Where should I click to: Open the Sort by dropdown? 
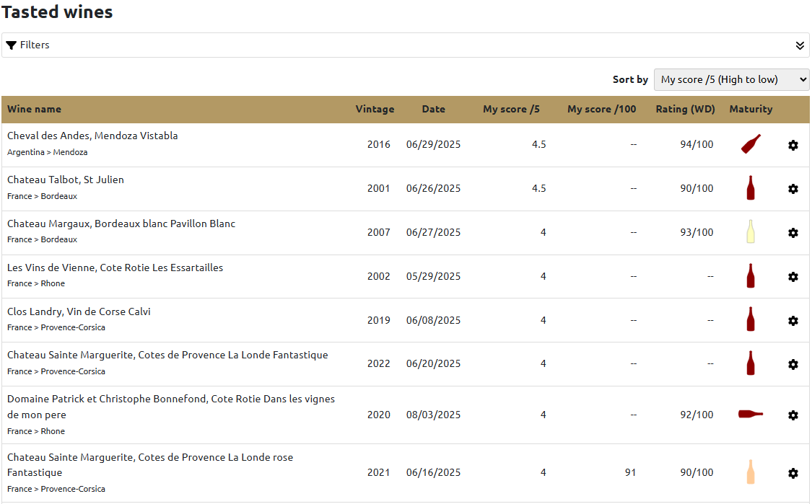[x=731, y=80]
